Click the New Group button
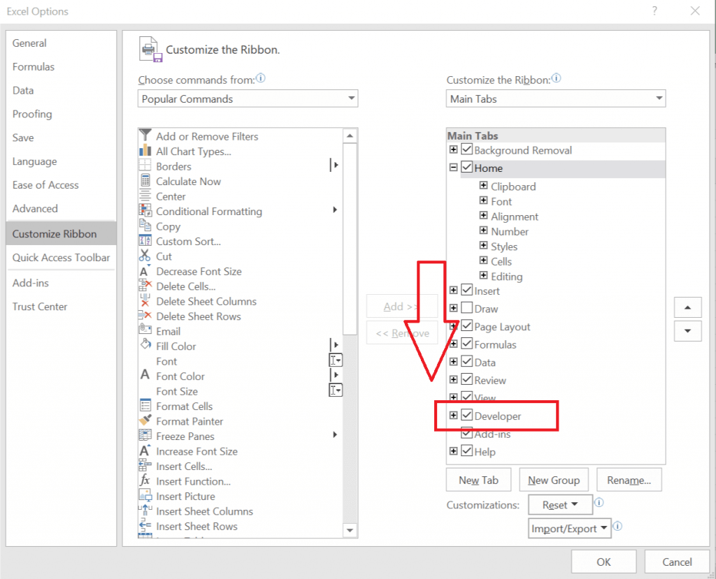716x579 pixels. [554, 480]
